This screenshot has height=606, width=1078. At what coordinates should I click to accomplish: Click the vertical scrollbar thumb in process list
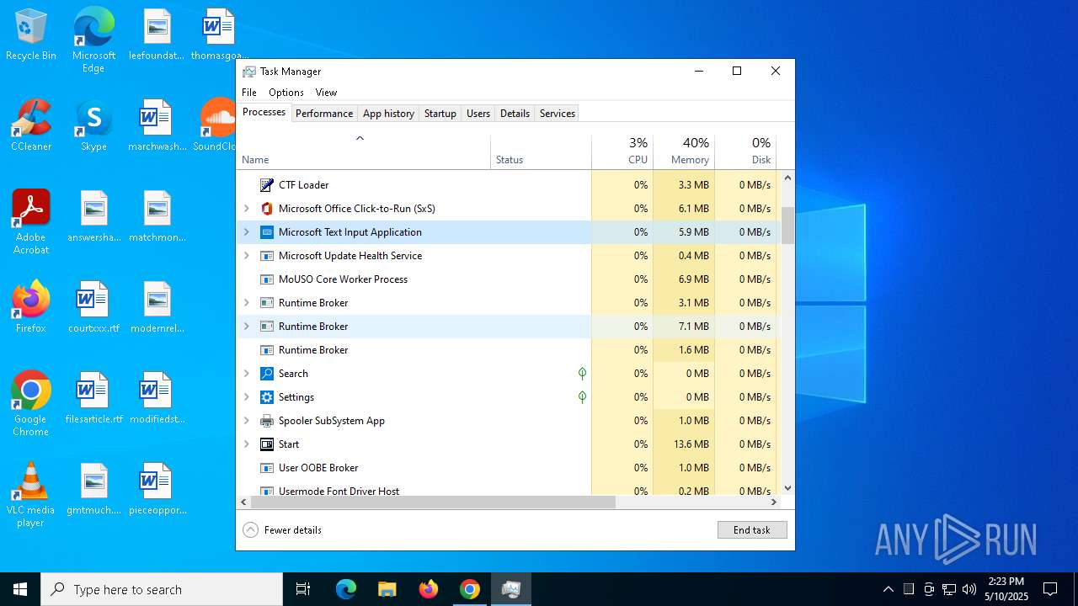click(x=787, y=226)
